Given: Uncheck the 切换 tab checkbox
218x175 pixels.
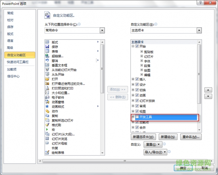Looking at the screenshot, I should click(137, 90).
